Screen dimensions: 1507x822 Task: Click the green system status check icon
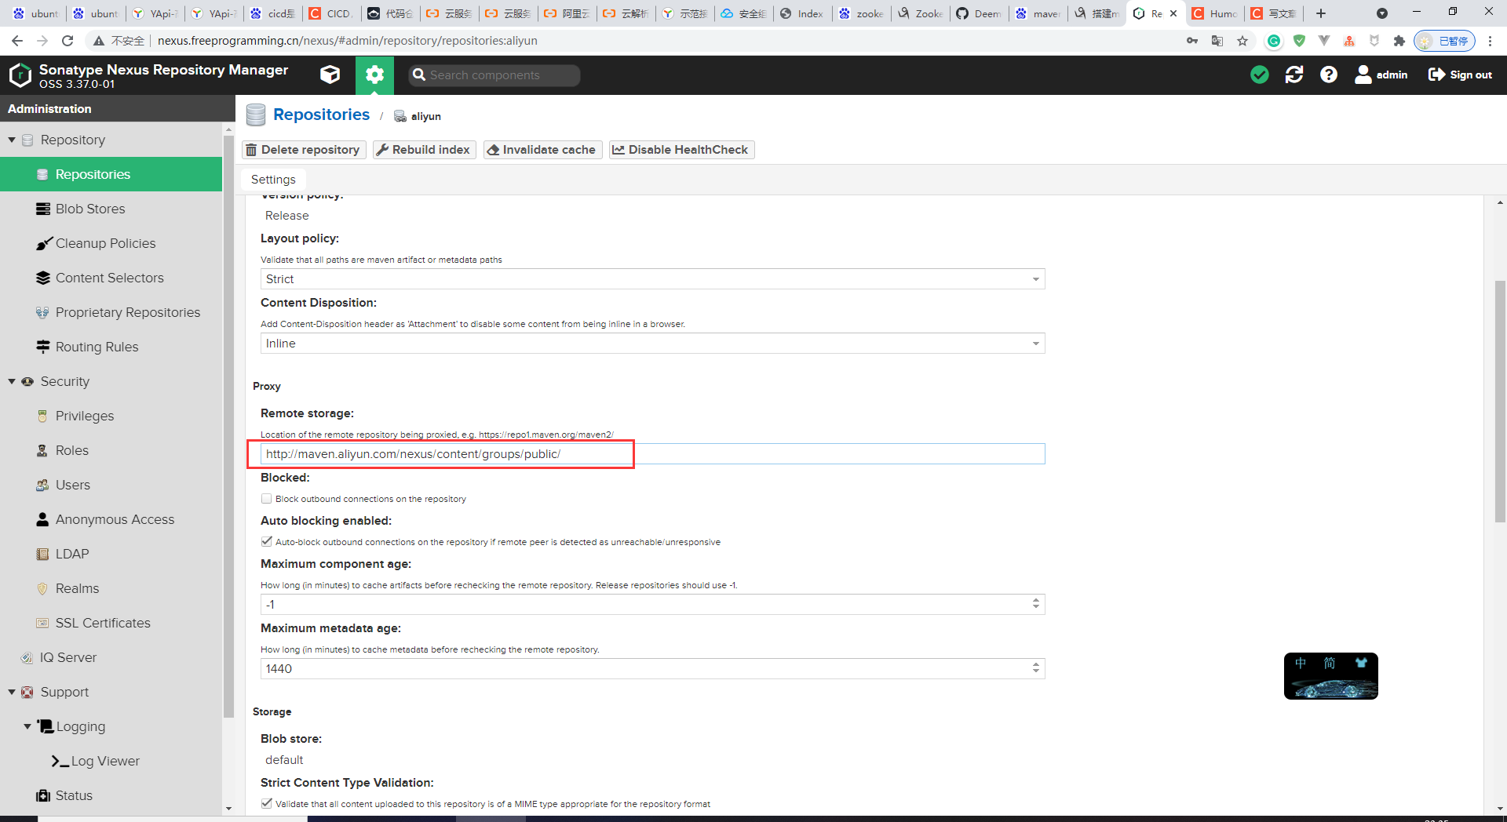(x=1260, y=75)
